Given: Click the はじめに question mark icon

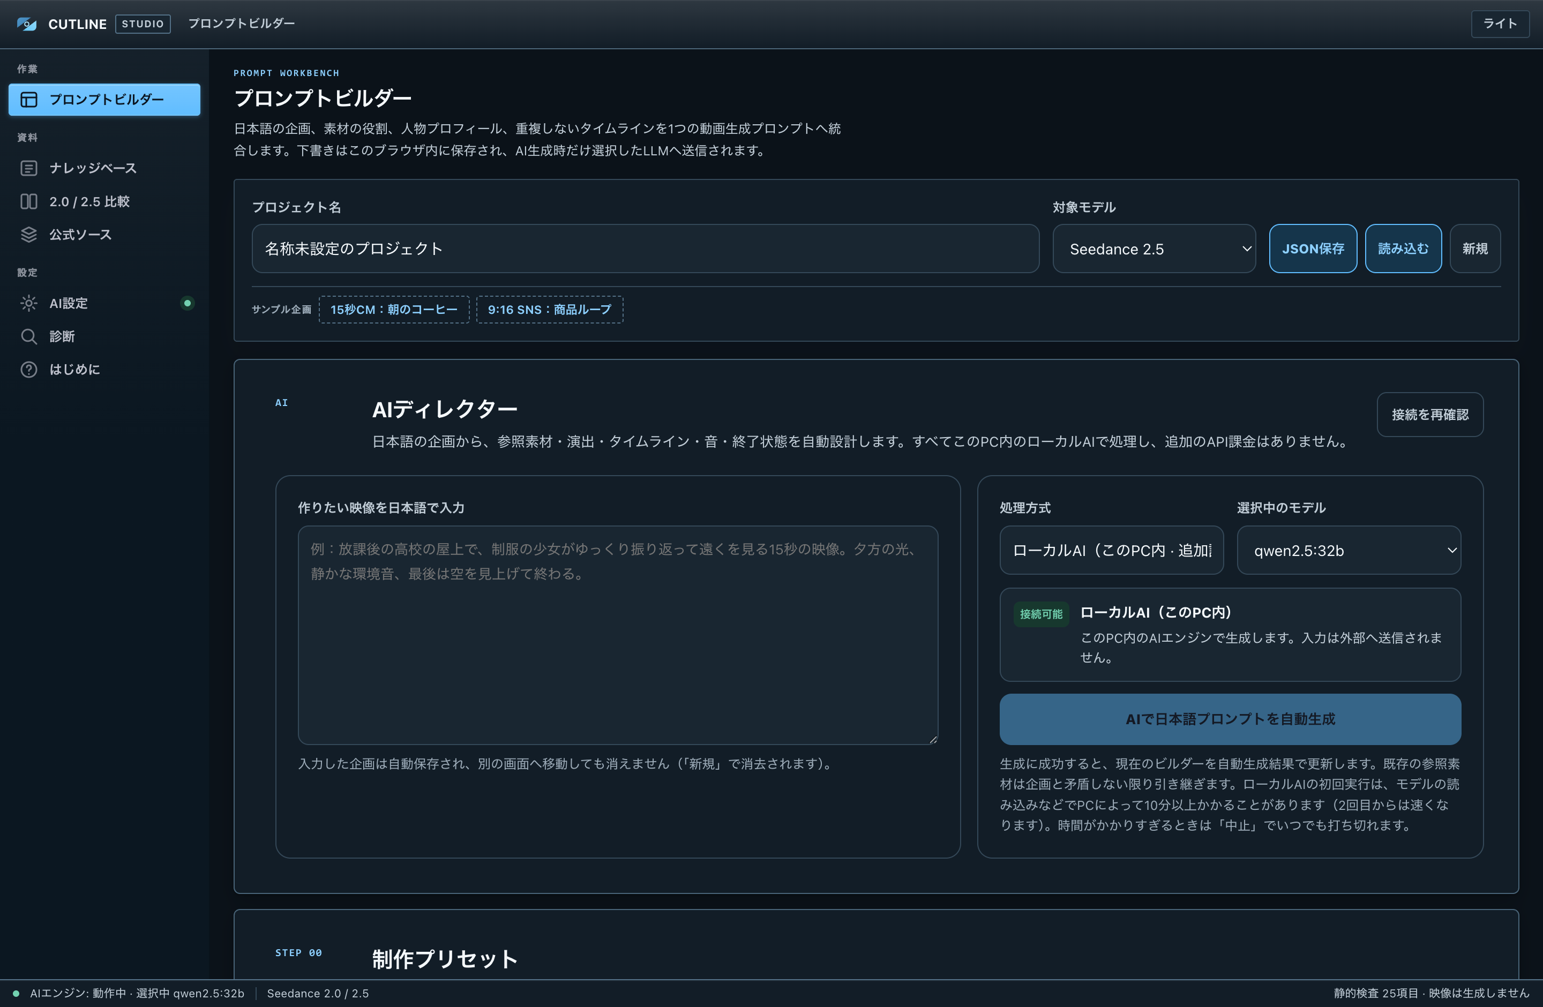Looking at the screenshot, I should (28, 370).
